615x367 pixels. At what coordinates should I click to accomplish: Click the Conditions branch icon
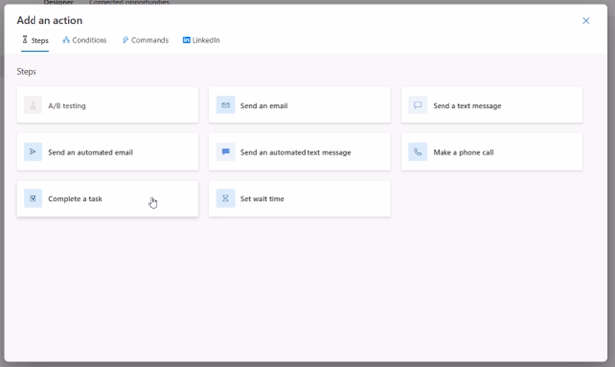click(66, 40)
